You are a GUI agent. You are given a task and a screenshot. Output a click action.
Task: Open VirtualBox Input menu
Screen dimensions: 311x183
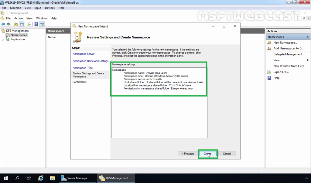click(x=38, y=8)
